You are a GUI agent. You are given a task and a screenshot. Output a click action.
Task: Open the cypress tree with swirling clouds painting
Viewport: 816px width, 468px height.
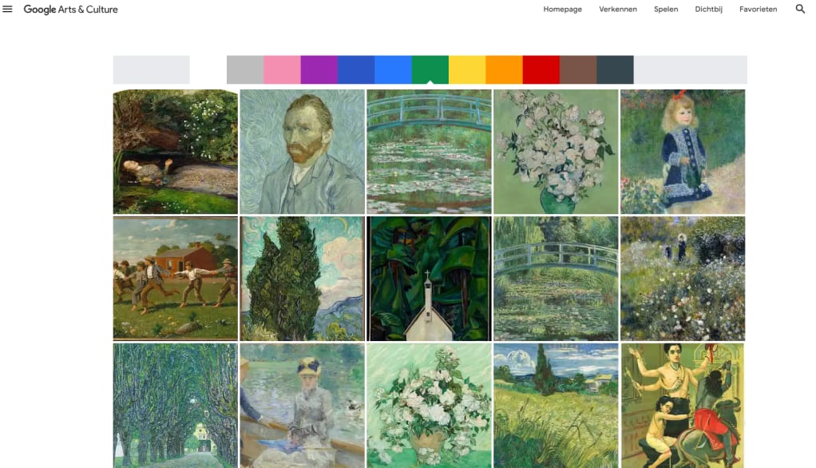(303, 279)
